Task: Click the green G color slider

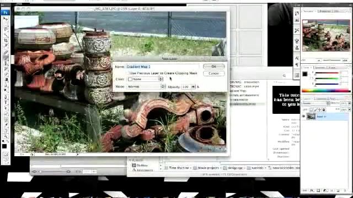Action: (327, 79)
